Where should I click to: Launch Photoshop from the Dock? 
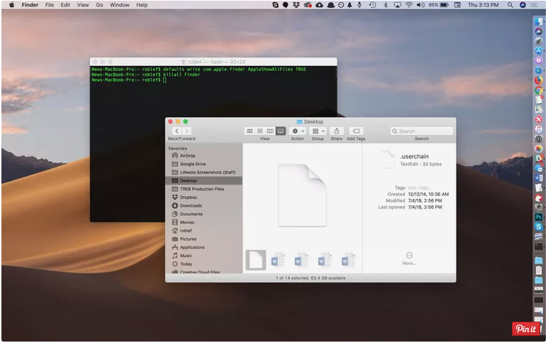pyautogui.click(x=539, y=217)
